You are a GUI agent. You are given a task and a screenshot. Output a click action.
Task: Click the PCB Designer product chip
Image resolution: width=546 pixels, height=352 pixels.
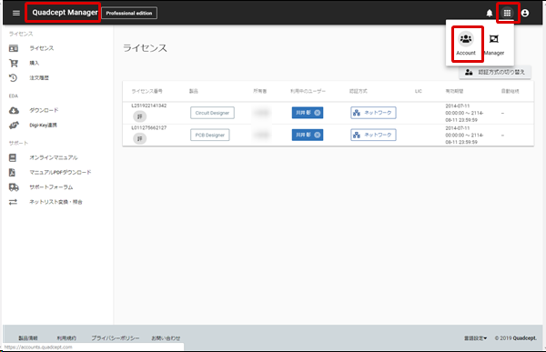[209, 136]
